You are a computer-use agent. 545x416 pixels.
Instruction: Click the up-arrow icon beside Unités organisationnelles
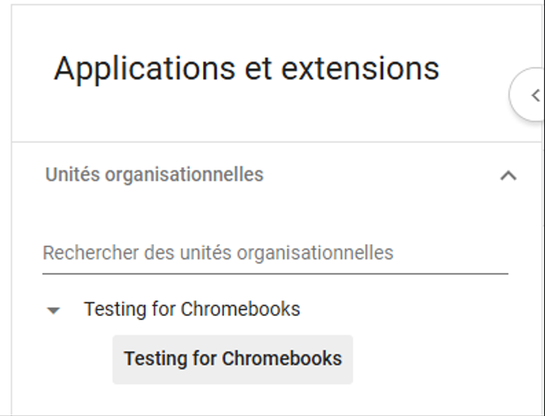(508, 175)
